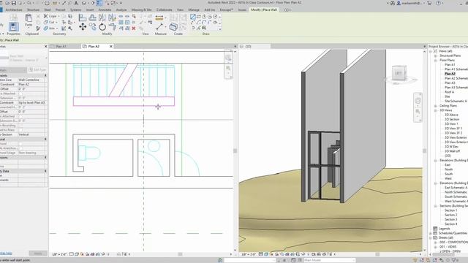Open the Location Line value dropdown
The height and width of the screenshot is (263, 468).
tap(32, 80)
